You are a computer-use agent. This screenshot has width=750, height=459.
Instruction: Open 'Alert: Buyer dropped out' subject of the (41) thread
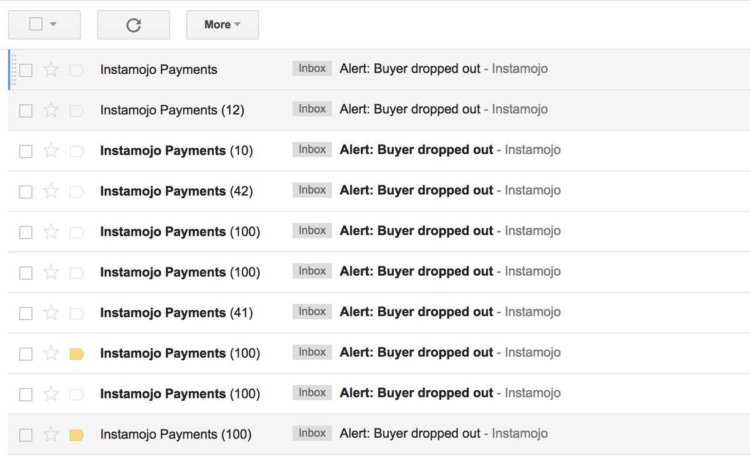pos(416,311)
